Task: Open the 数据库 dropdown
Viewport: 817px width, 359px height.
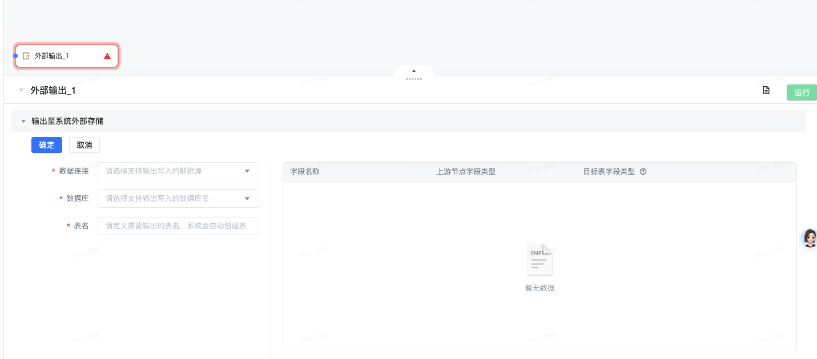Action: pos(178,199)
